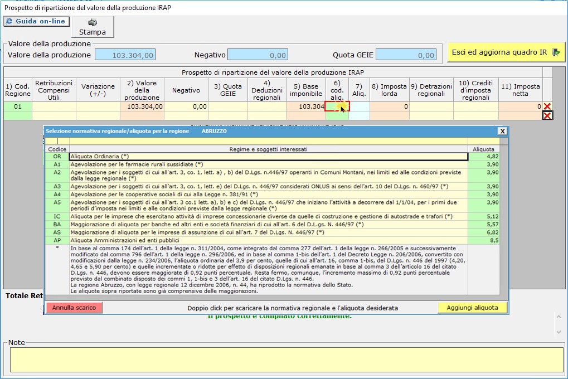The height and width of the screenshot is (379, 568).
Task: Click the Stampa print button
Action: pyautogui.click(x=93, y=27)
